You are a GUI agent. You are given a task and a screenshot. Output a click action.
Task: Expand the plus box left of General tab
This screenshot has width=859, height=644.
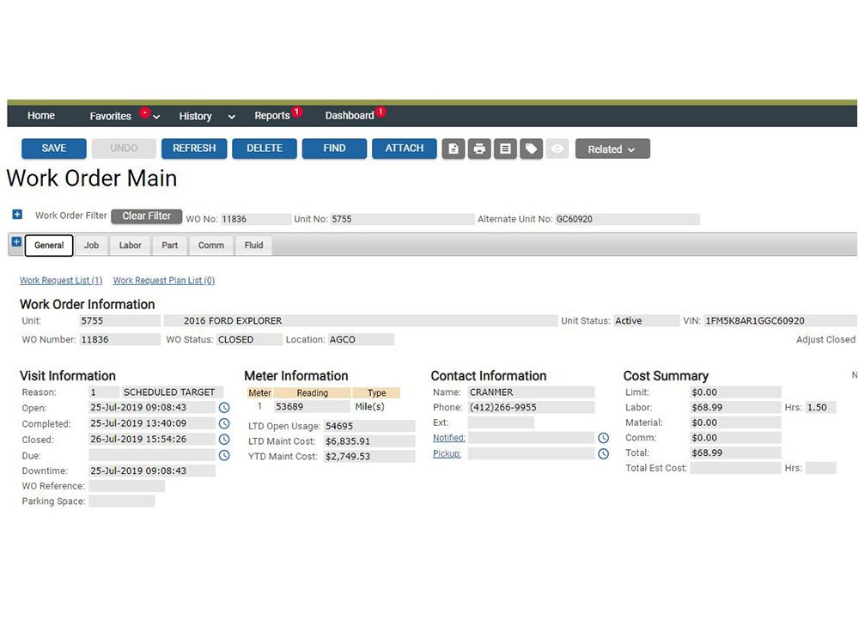[16, 243]
